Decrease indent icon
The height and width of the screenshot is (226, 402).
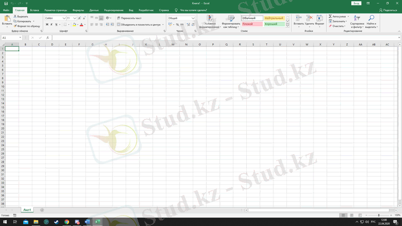[108, 25]
